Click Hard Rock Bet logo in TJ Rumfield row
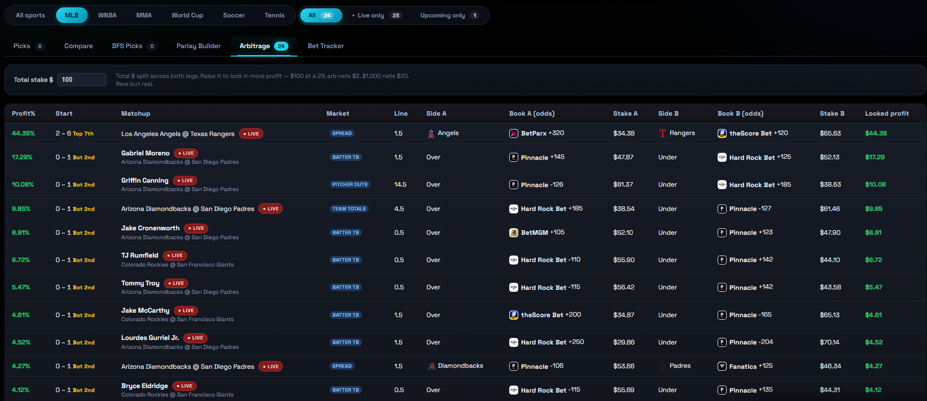Image resolution: width=927 pixels, height=401 pixels. coord(514,260)
